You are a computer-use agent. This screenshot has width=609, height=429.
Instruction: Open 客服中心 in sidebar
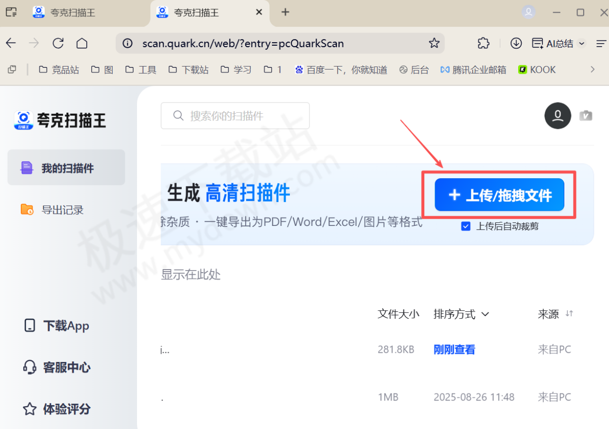click(x=57, y=367)
